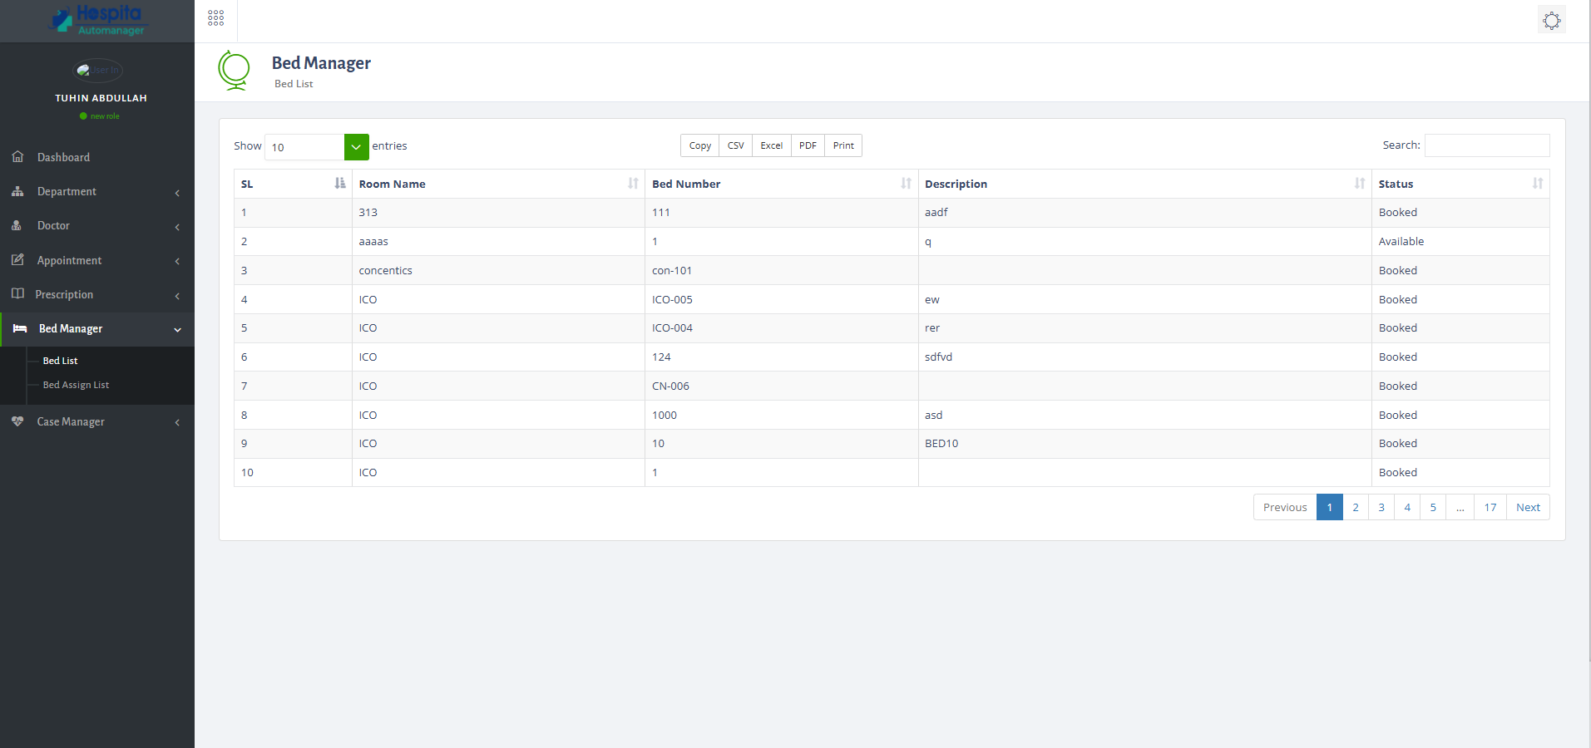Screen dimensions: 1591x748
Task: Click the Copy export button
Action: pyautogui.click(x=699, y=145)
